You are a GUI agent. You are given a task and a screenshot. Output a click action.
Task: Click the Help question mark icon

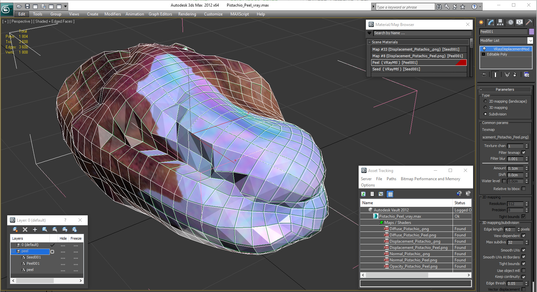474,7
